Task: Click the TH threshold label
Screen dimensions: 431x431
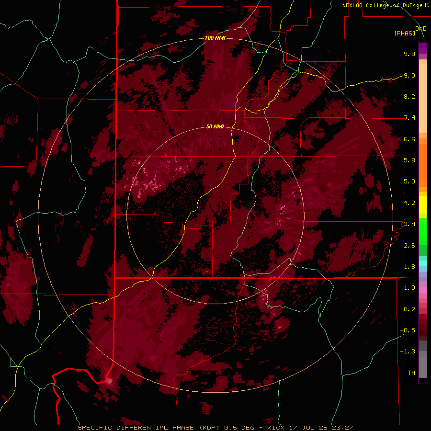Action: [411, 373]
